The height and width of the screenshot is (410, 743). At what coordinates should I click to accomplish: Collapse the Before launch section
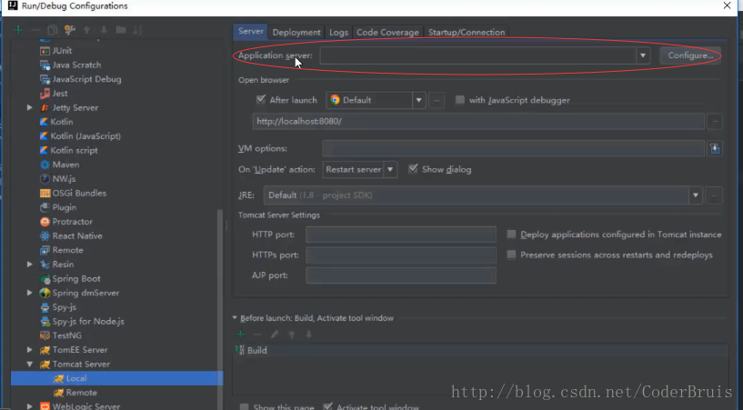235,317
